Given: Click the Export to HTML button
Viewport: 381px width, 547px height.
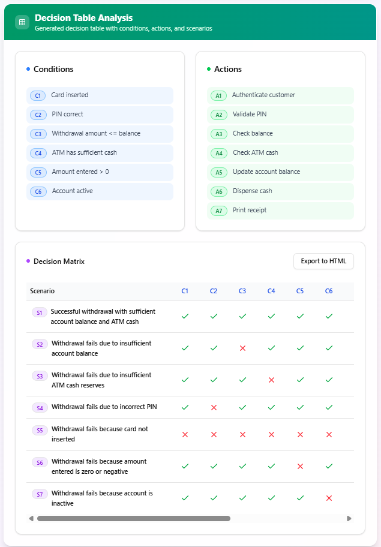Looking at the screenshot, I should (323, 261).
